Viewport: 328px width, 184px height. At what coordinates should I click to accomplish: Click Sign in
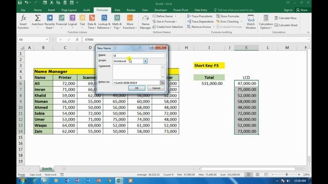(x=288, y=10)
